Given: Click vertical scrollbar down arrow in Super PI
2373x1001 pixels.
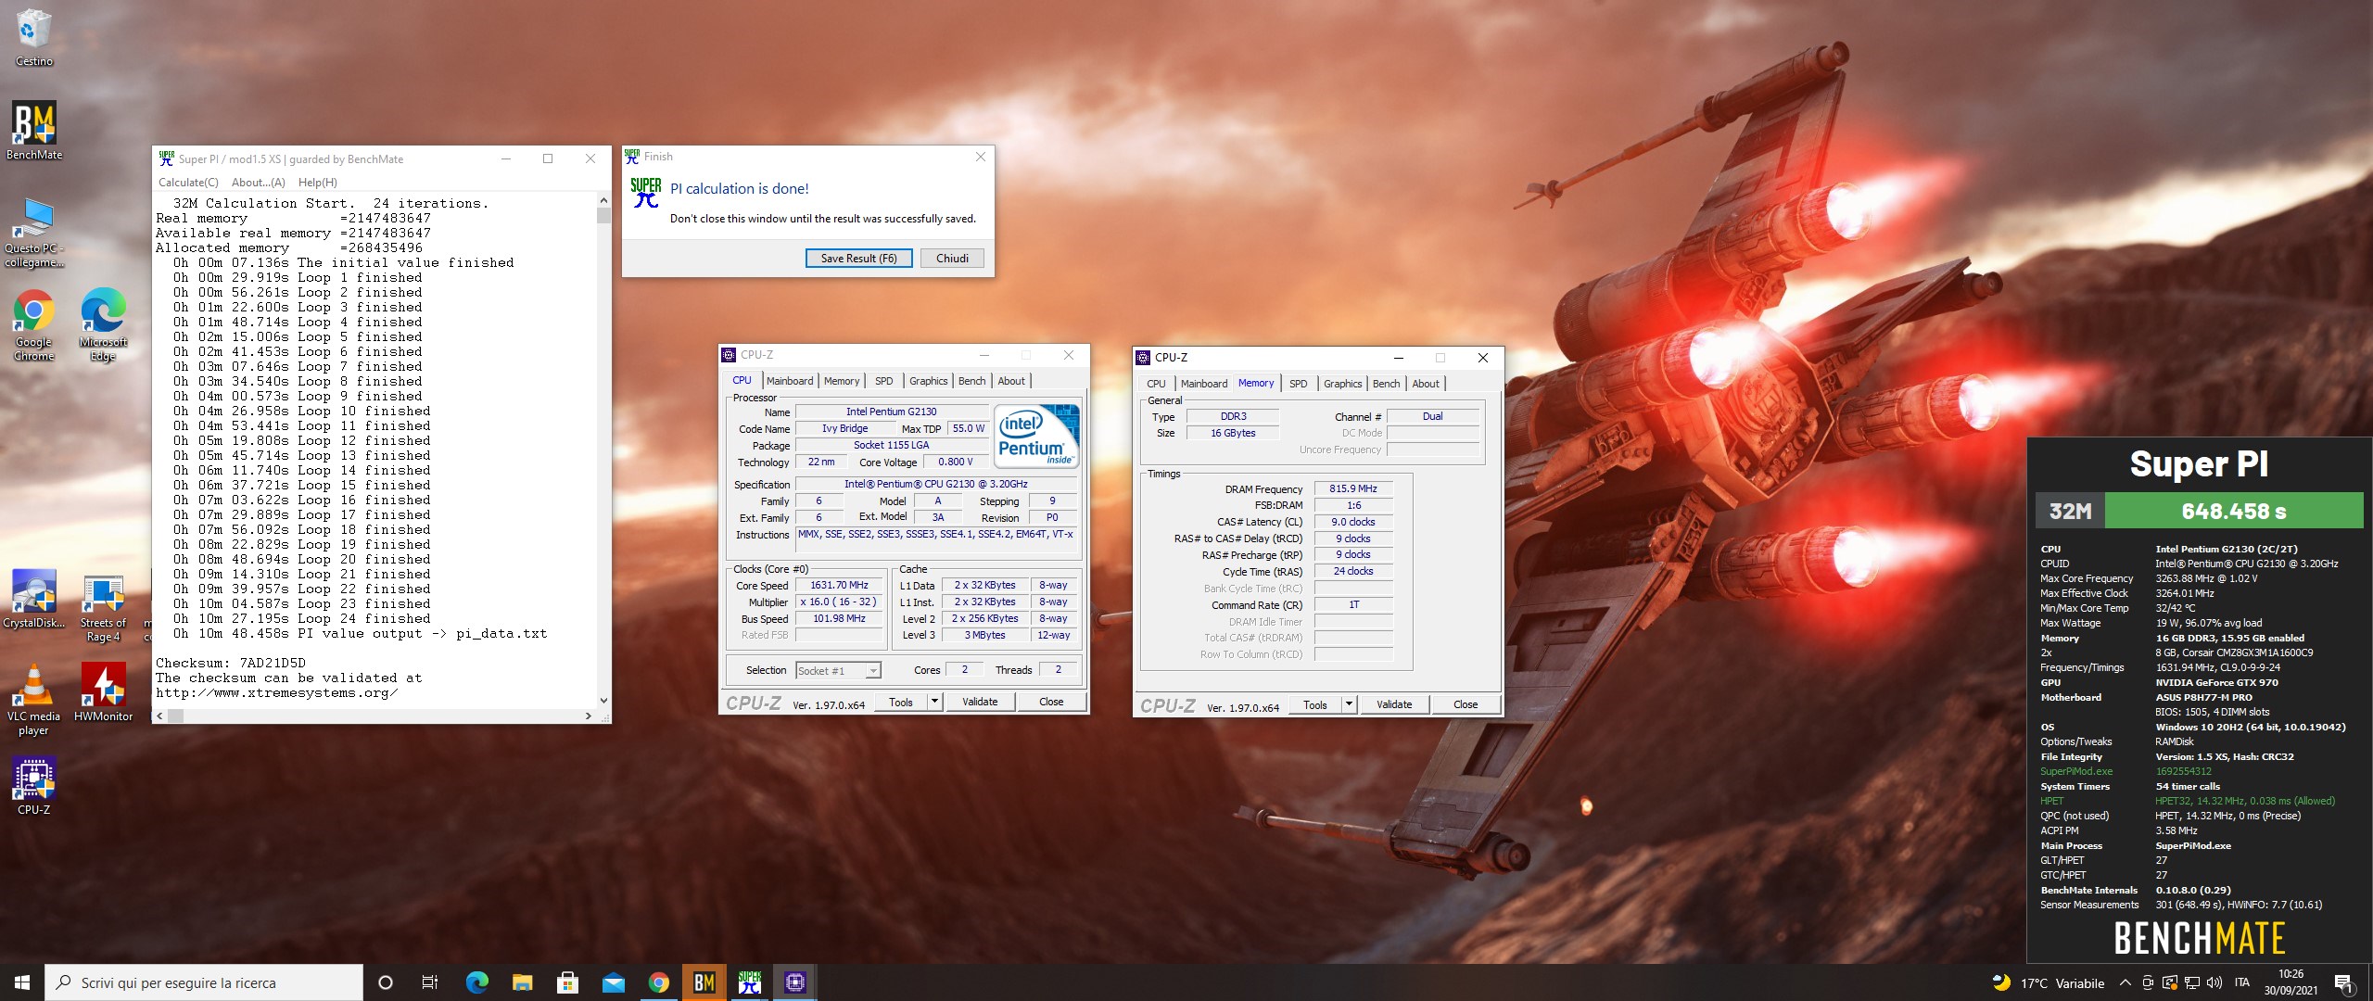Looking at the screenshot, I should (x=603, y=701).
